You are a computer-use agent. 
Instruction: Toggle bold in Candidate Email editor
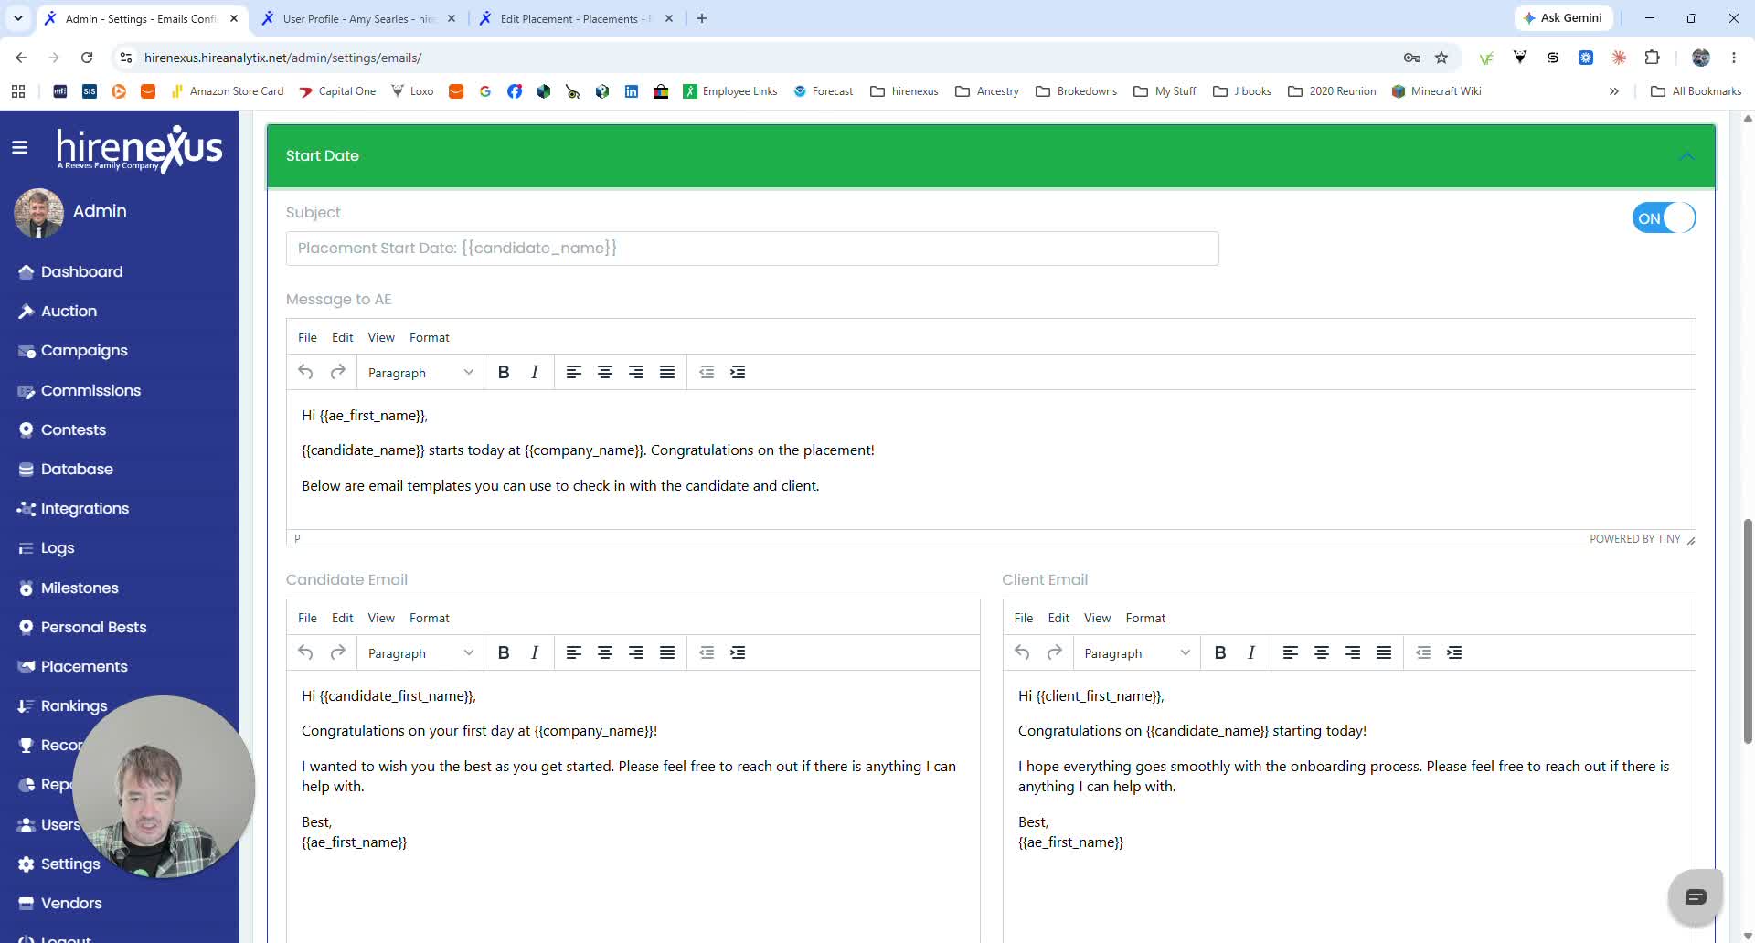pyautogui.click(x=504, y=652)
